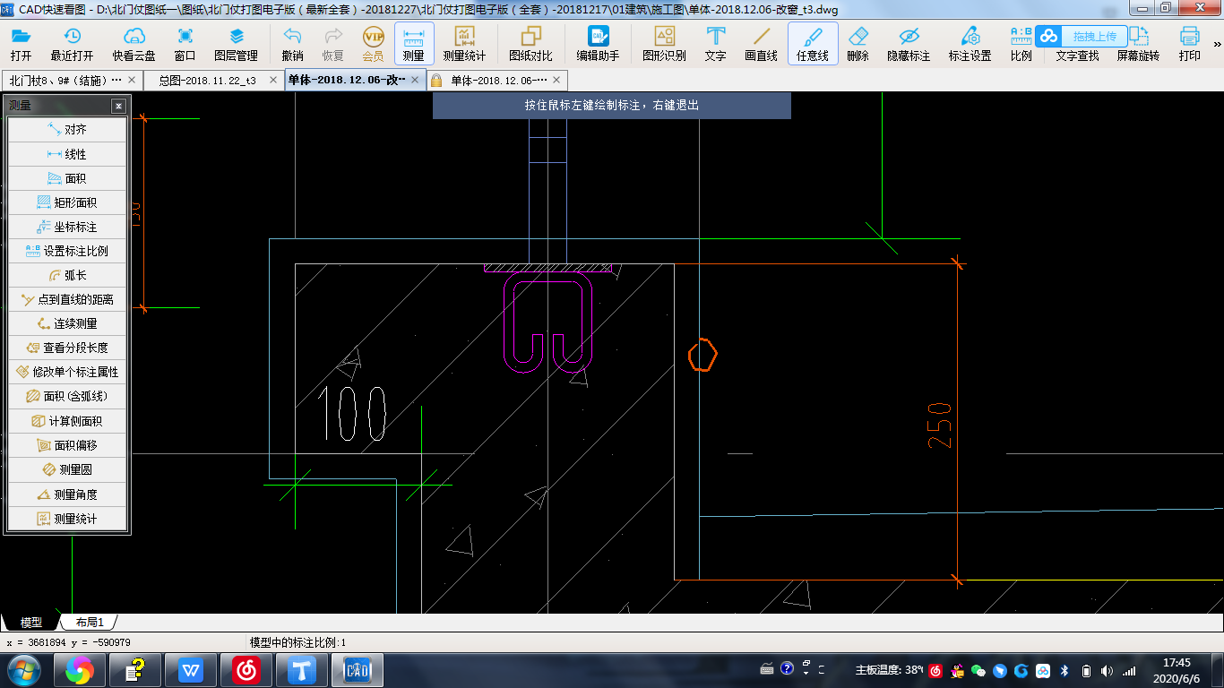Select 点到直线的距离 tool

coord(67,299)
